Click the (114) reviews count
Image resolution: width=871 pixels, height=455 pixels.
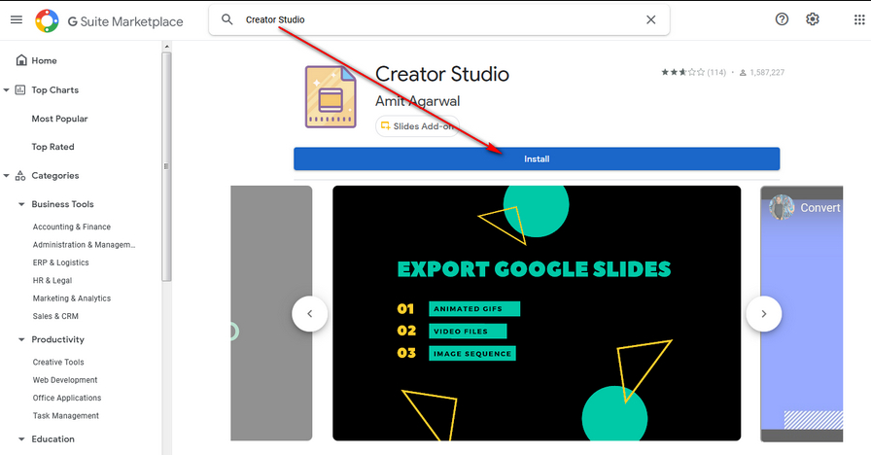(716, 72)
